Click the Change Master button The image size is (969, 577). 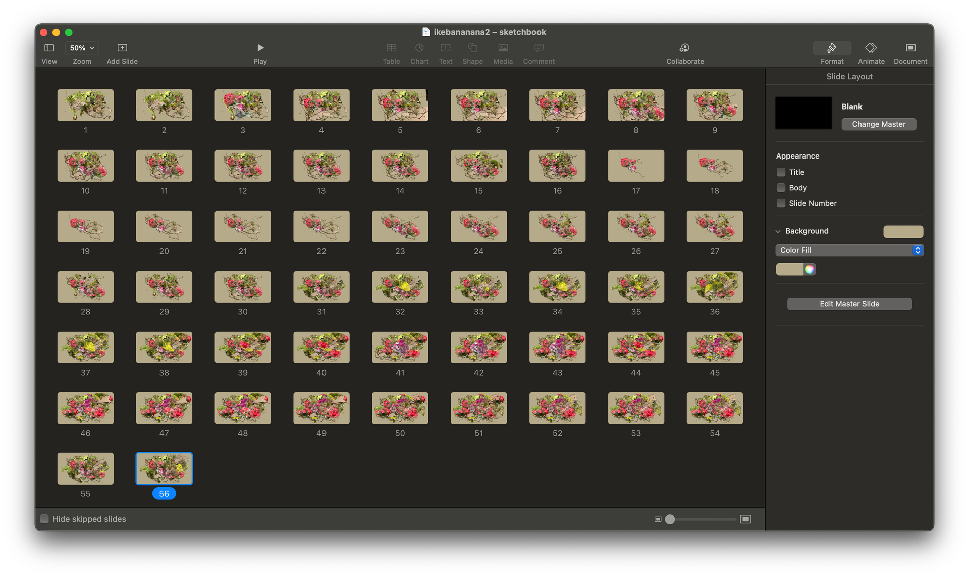click(879, 124)
